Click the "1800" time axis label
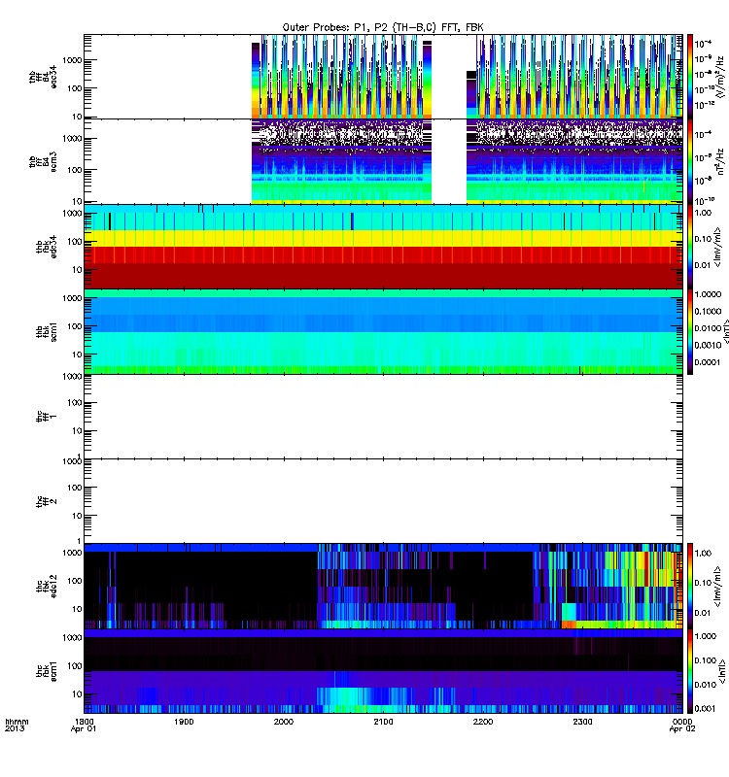This screenshot has width=729, height=777. pyautogui.click(x=85, y=722)
